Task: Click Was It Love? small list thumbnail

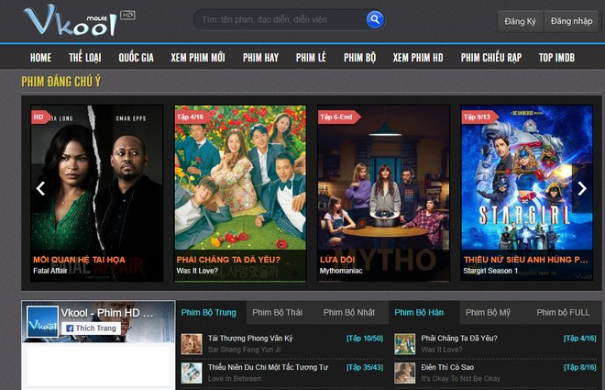Action: 405,344
